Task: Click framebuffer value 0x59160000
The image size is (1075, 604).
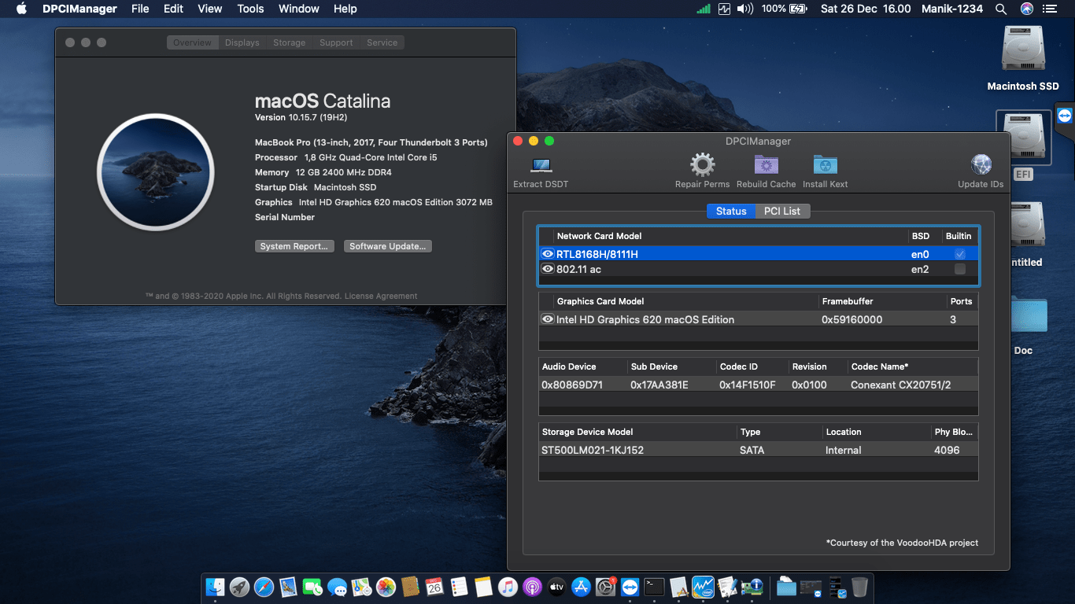Action: [852, 319]
